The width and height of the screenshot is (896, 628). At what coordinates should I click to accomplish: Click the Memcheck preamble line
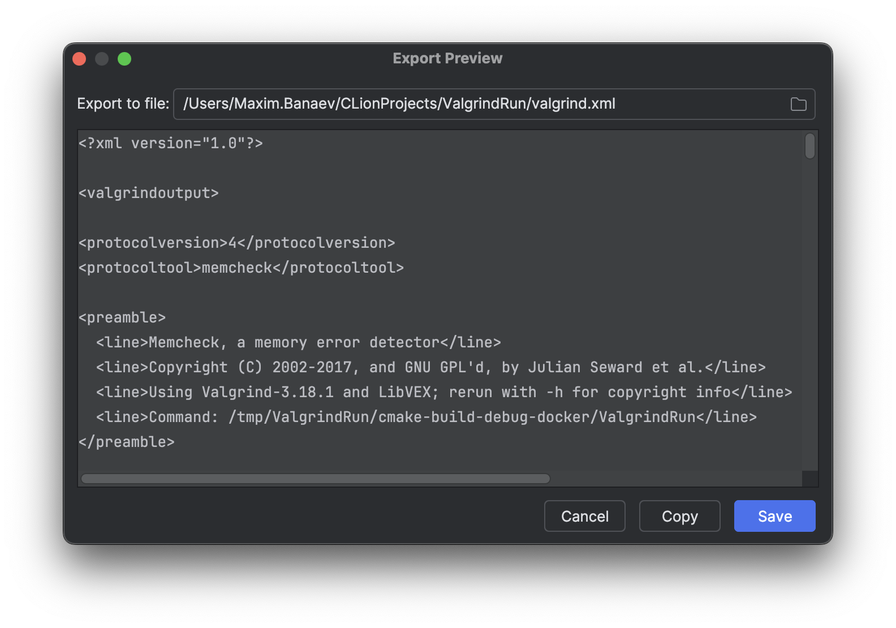[298, 342]
